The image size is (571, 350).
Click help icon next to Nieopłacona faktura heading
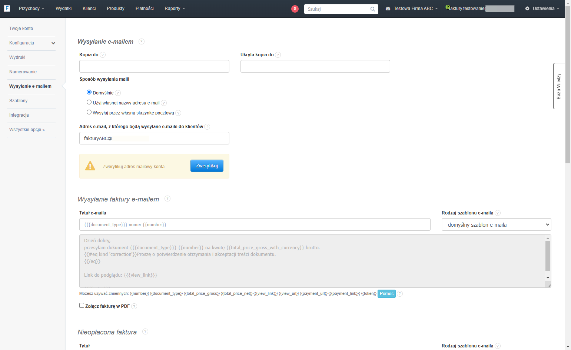(145, 331)
